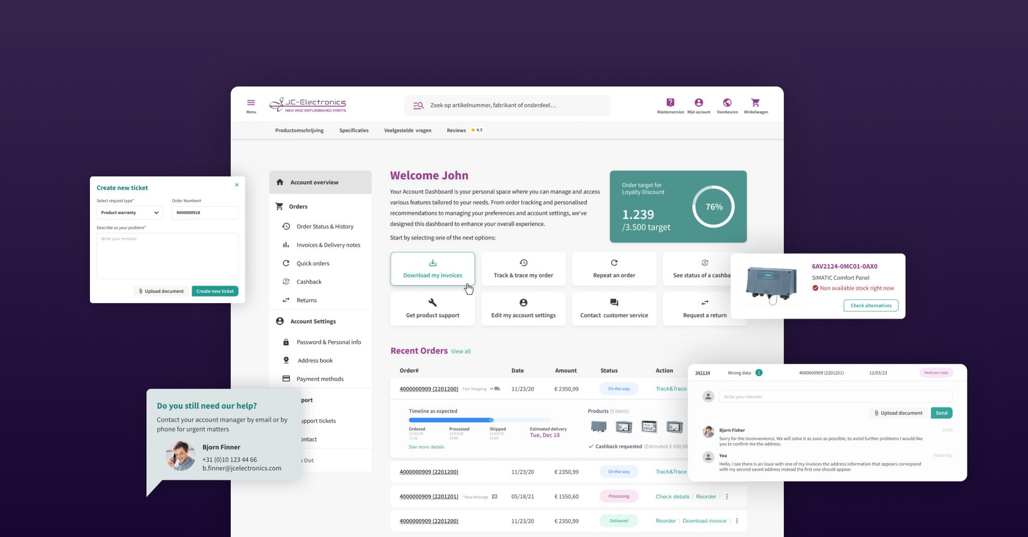
Task: Open the hamburger Menu icon
Action: [x=251, y=103]
